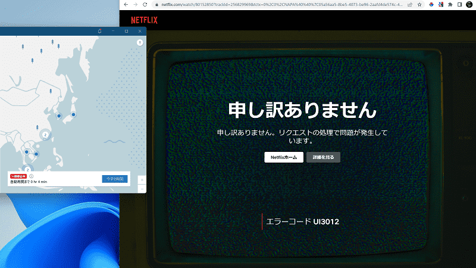Screen dimensions: 476x268
Task: Click the info icon beside paused status
Action: [x=32, y=176]
